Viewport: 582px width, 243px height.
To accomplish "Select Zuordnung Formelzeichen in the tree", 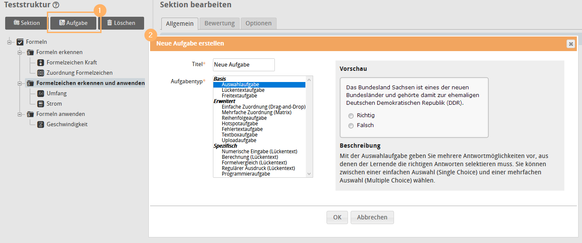I will tap(80, 73).
